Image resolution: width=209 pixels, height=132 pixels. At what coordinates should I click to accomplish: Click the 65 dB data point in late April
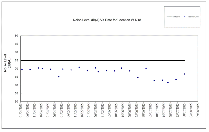coord(59,77)
